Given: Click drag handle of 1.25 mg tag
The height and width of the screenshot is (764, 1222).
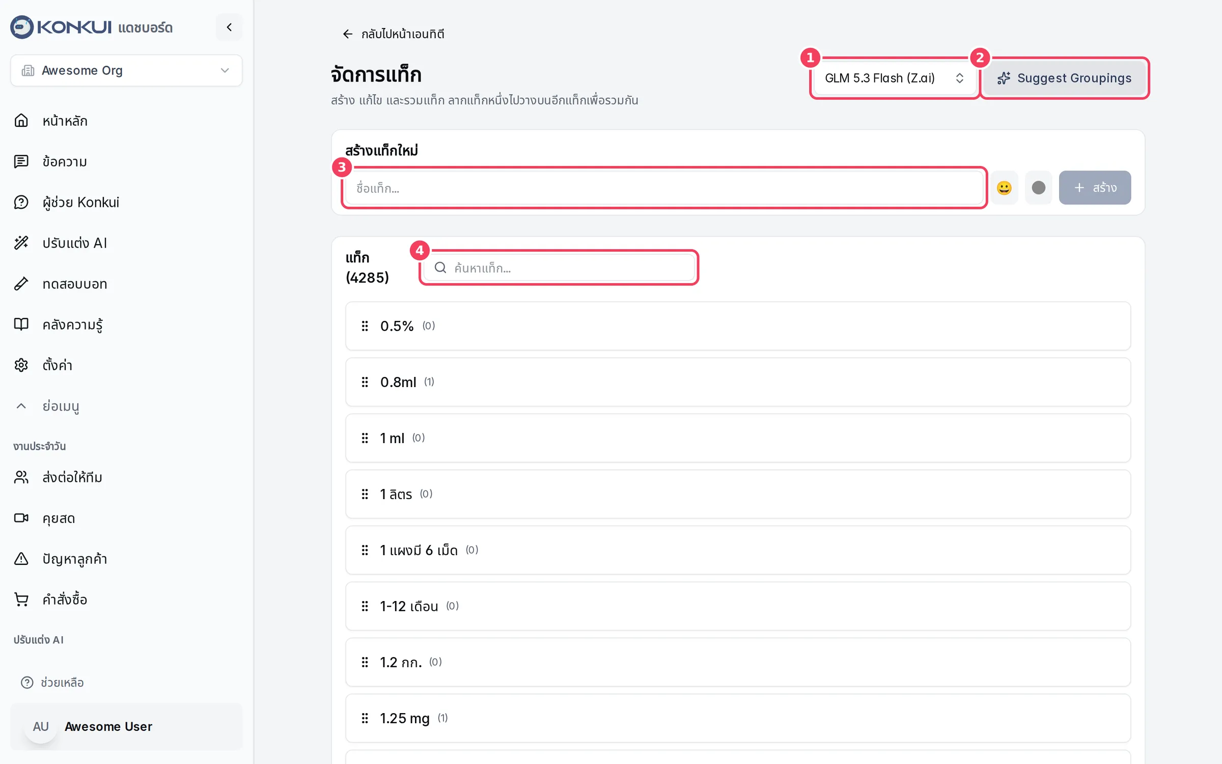Looking at the screenshot, I should tap(365, 718).
